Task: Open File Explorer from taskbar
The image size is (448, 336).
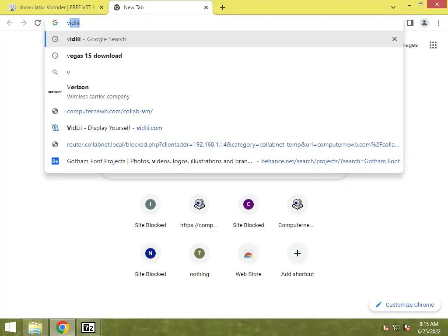Action: click(35, 327)
